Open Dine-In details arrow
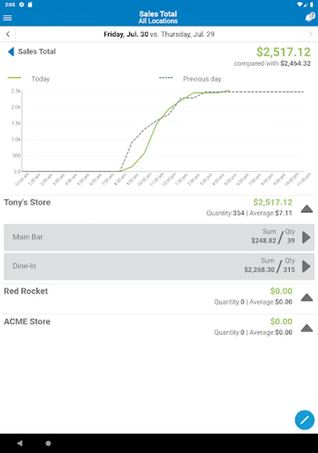This screenshot has height=453, width=318. coord(306,267)
